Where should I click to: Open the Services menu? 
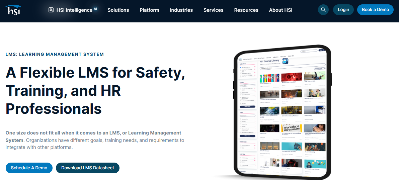[x=214, y=10]
